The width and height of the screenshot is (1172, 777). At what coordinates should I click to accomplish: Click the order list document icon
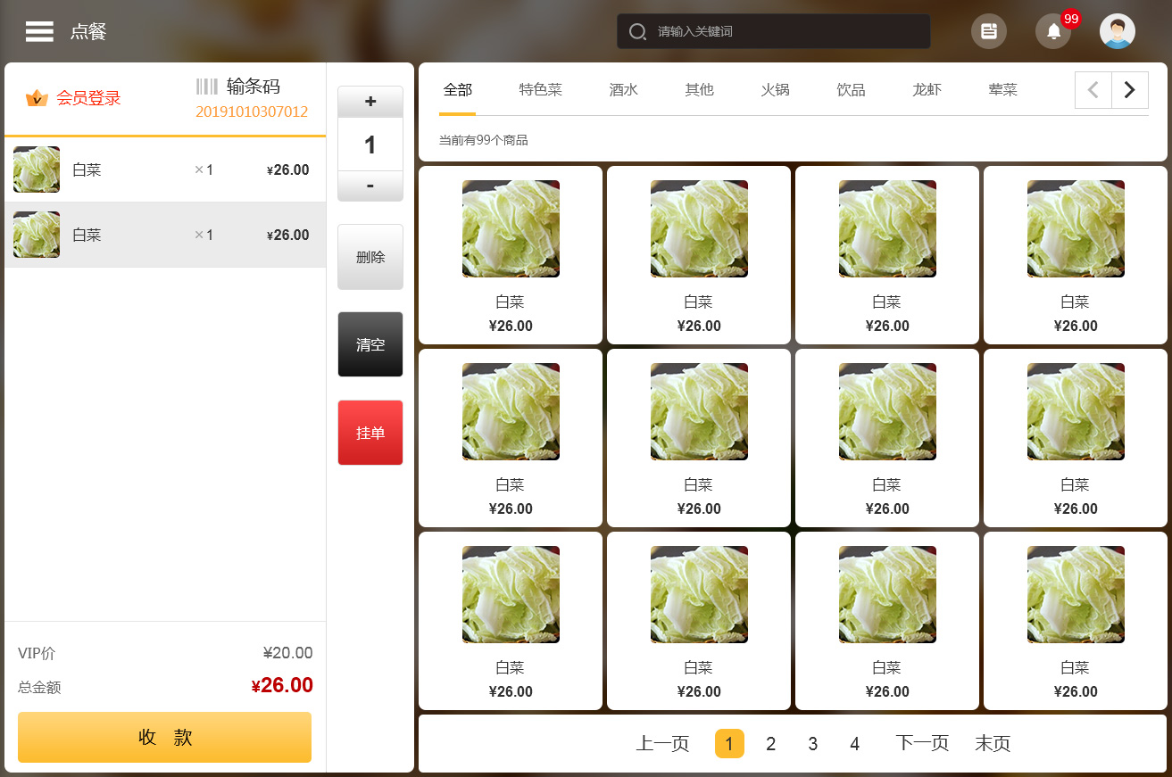pyautogui.click(x=988, y=31)
